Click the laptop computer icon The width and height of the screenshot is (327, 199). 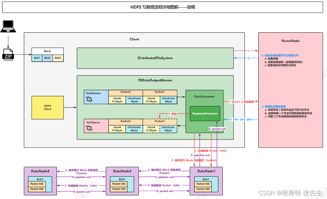tap(8, 26)
